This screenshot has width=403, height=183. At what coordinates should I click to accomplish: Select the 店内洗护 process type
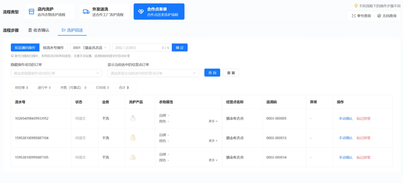[50, 12]
